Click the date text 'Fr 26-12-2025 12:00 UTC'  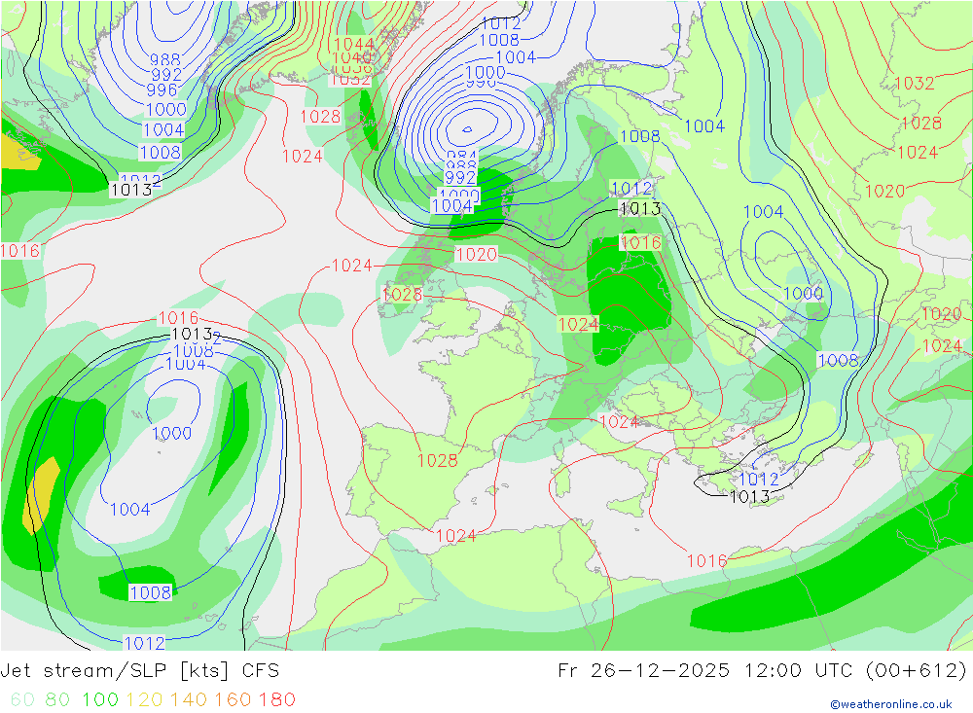707,671
